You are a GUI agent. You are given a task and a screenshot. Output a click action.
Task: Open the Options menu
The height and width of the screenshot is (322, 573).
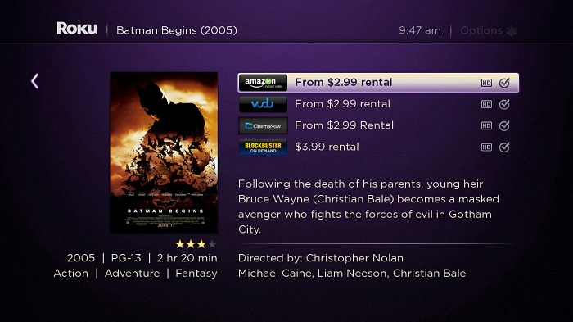[x=489, y=31]
